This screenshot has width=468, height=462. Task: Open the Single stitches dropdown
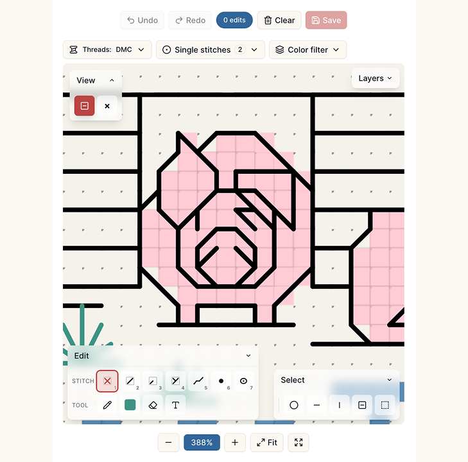pyautogui.click(x=211, y=49)
